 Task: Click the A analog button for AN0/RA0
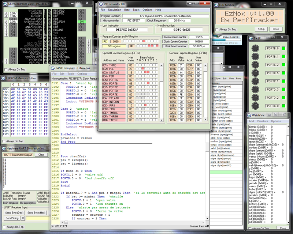click(6, 13)
